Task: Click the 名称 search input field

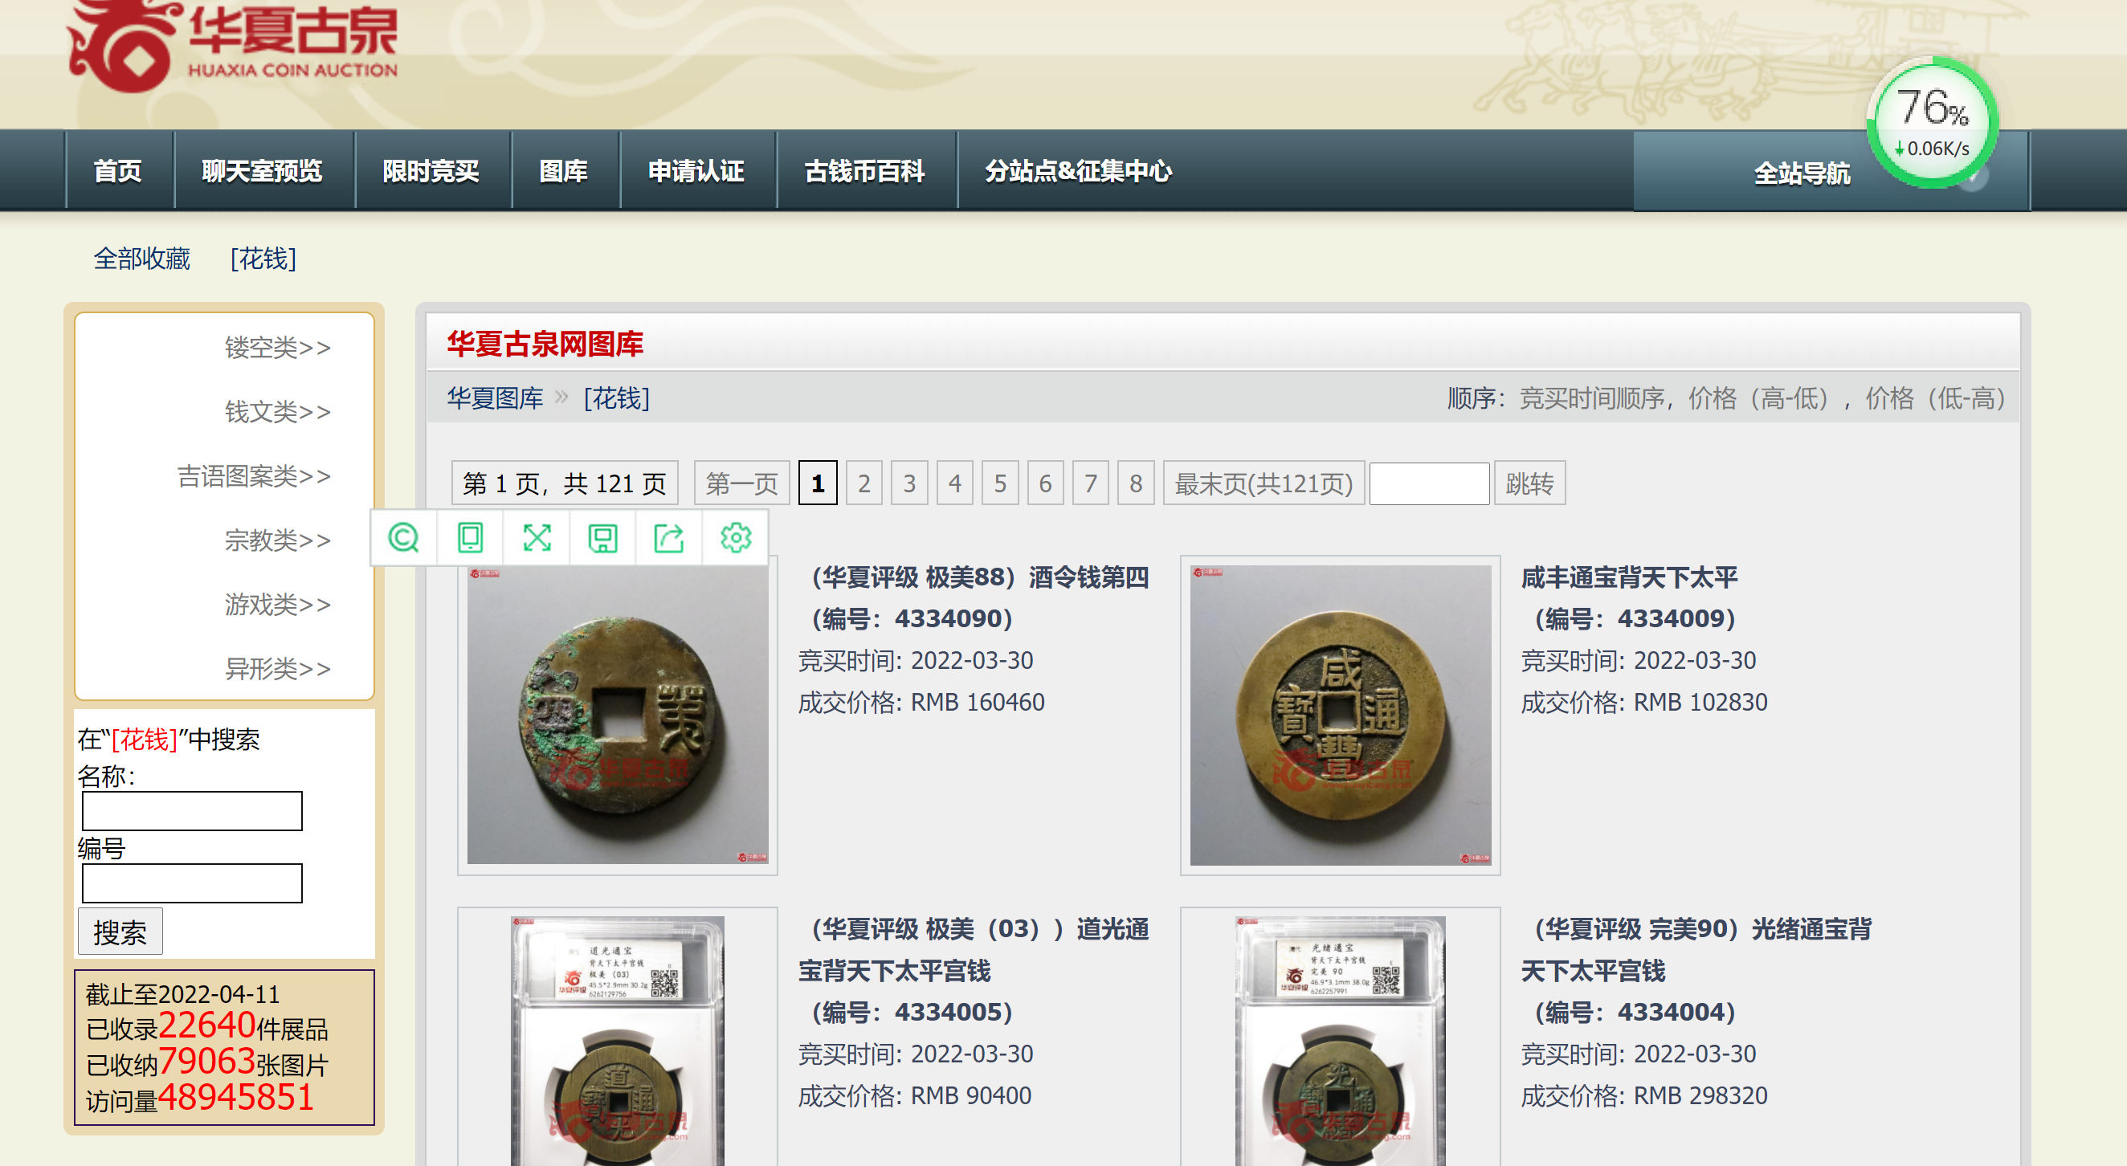Action: coord(193,810)
